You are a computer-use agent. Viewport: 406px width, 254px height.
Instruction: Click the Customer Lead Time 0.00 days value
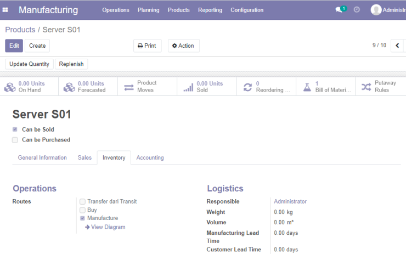[x=286, y=250]
